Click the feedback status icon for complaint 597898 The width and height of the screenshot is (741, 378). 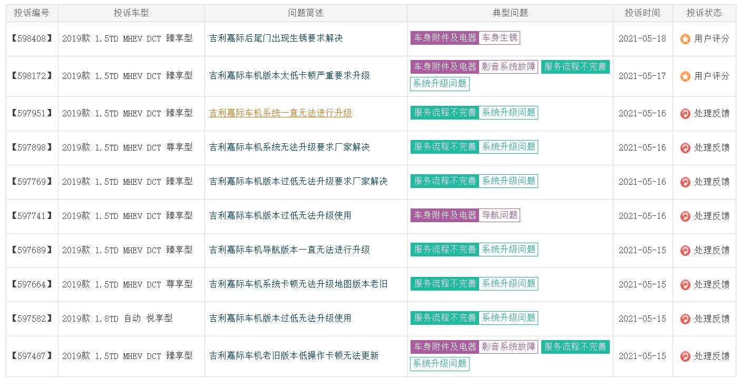[x=685, y=148]
